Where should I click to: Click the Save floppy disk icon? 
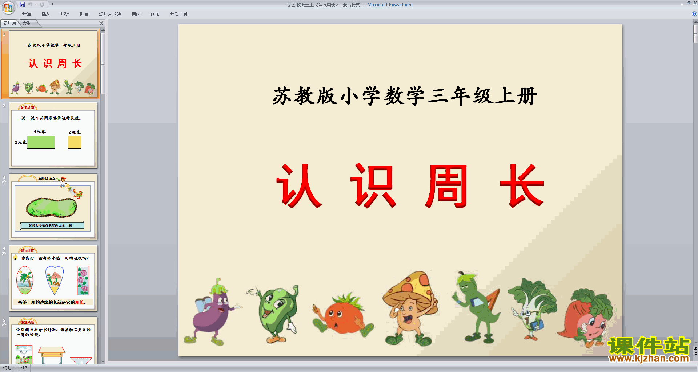tap(22, 4)
